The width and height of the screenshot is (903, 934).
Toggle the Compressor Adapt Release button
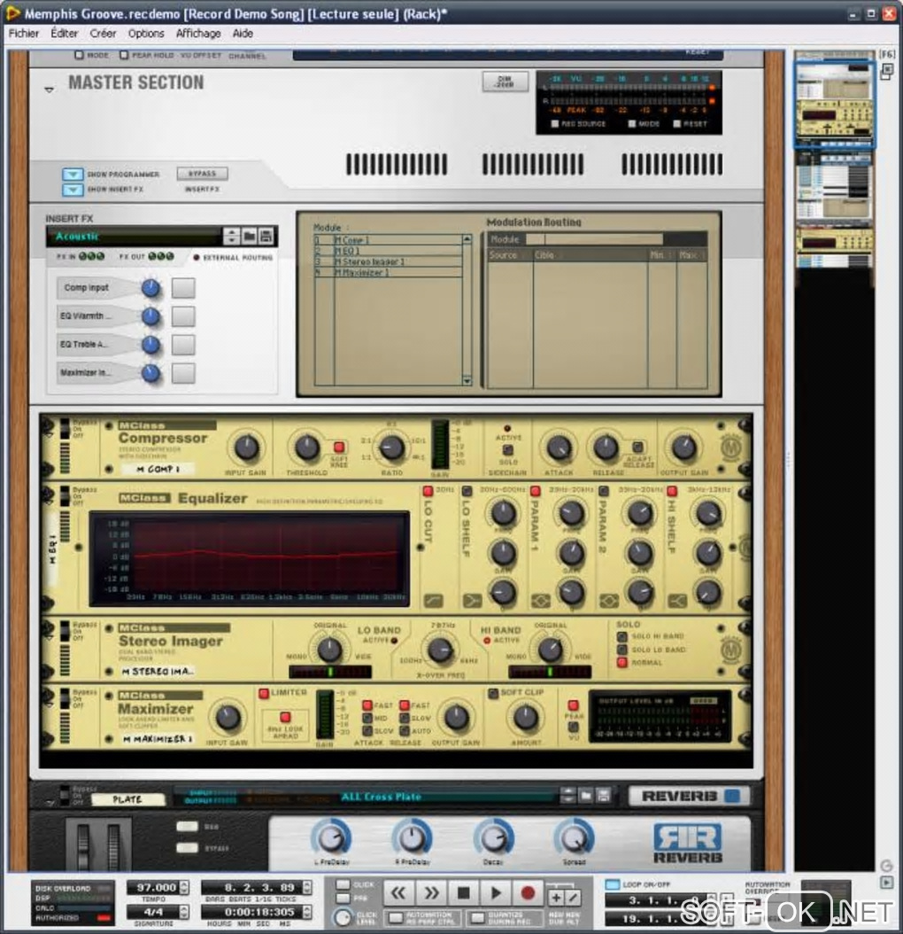pyautogui.click(x=637, y=447)
